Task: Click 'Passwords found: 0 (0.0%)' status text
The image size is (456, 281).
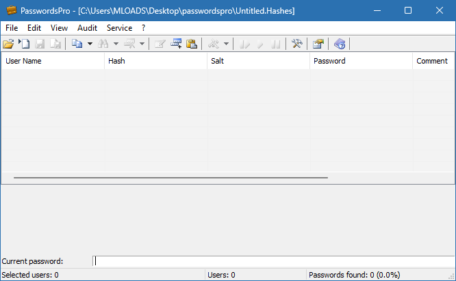Action: click(354, 275)
